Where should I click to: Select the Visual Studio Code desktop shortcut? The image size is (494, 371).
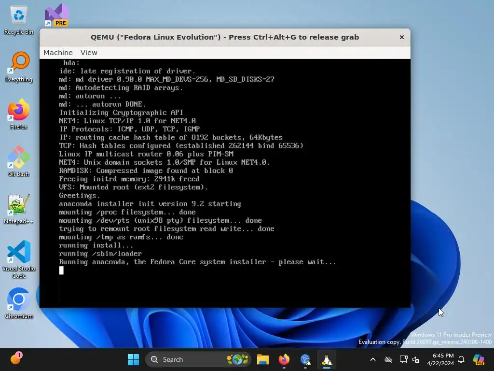click(19, 259)
